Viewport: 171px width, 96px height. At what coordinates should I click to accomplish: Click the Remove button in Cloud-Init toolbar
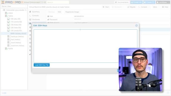pyautogui.click(x=51, y=12)
